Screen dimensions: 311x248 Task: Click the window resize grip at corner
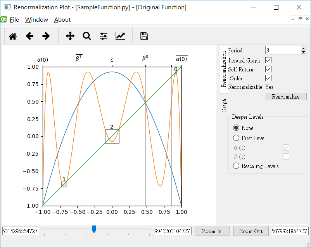coord(308,245)
